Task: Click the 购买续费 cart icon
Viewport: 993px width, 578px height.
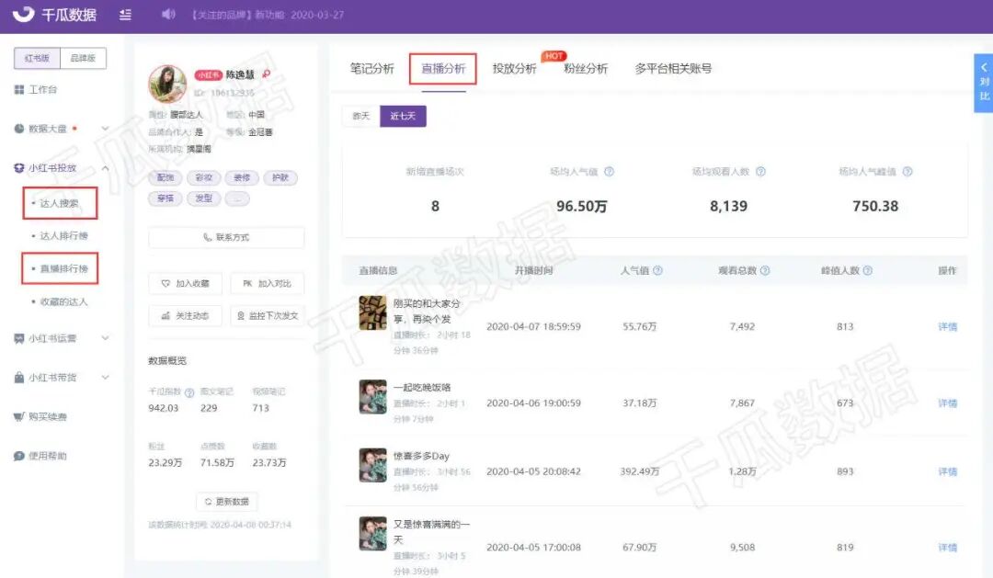Action: (19, 416)
